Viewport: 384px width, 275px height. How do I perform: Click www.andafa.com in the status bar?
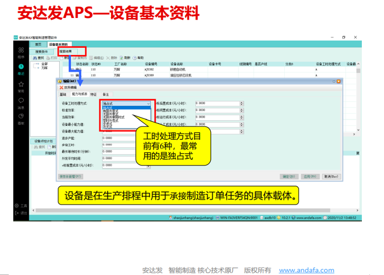pyautogui.click(x=306, y=218)
